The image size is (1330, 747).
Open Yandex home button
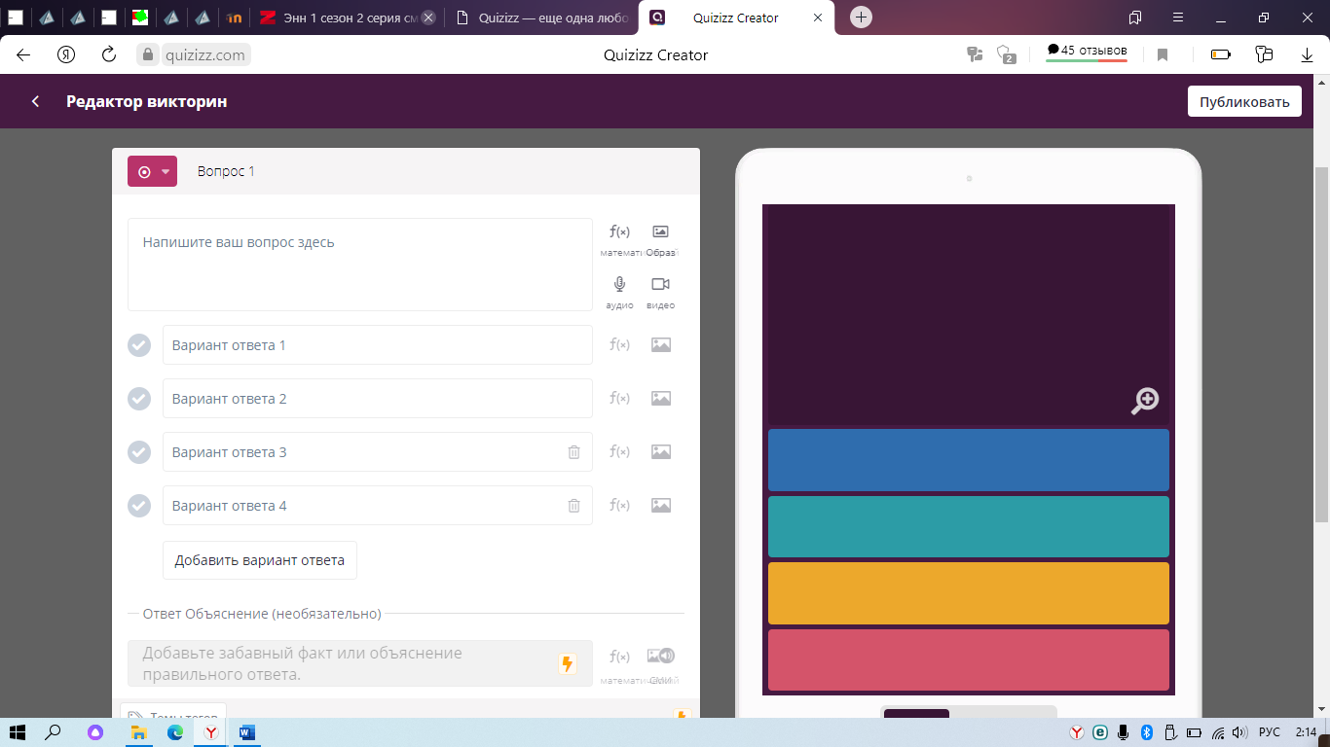click(x=66, y=54)
